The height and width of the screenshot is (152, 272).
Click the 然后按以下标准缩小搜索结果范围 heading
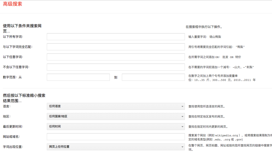point(24,98)
